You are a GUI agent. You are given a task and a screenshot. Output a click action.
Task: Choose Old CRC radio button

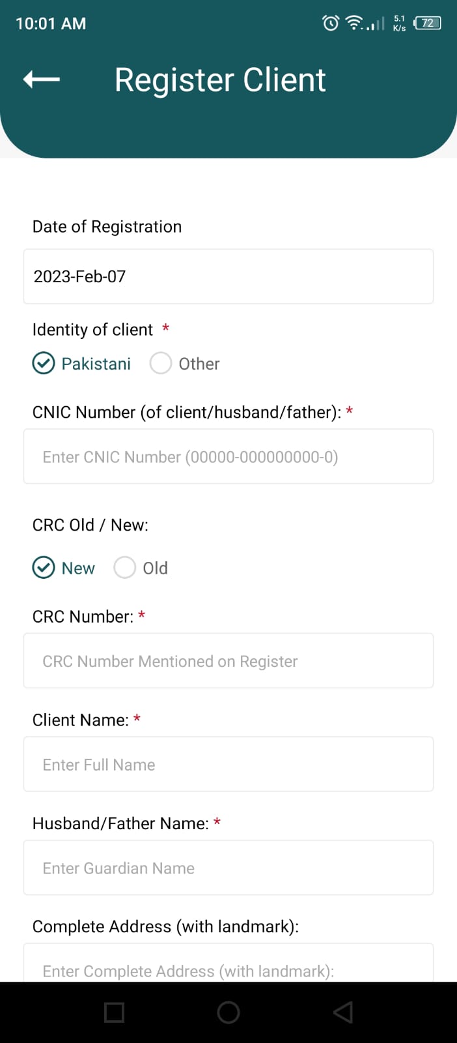tap(141, 568)
